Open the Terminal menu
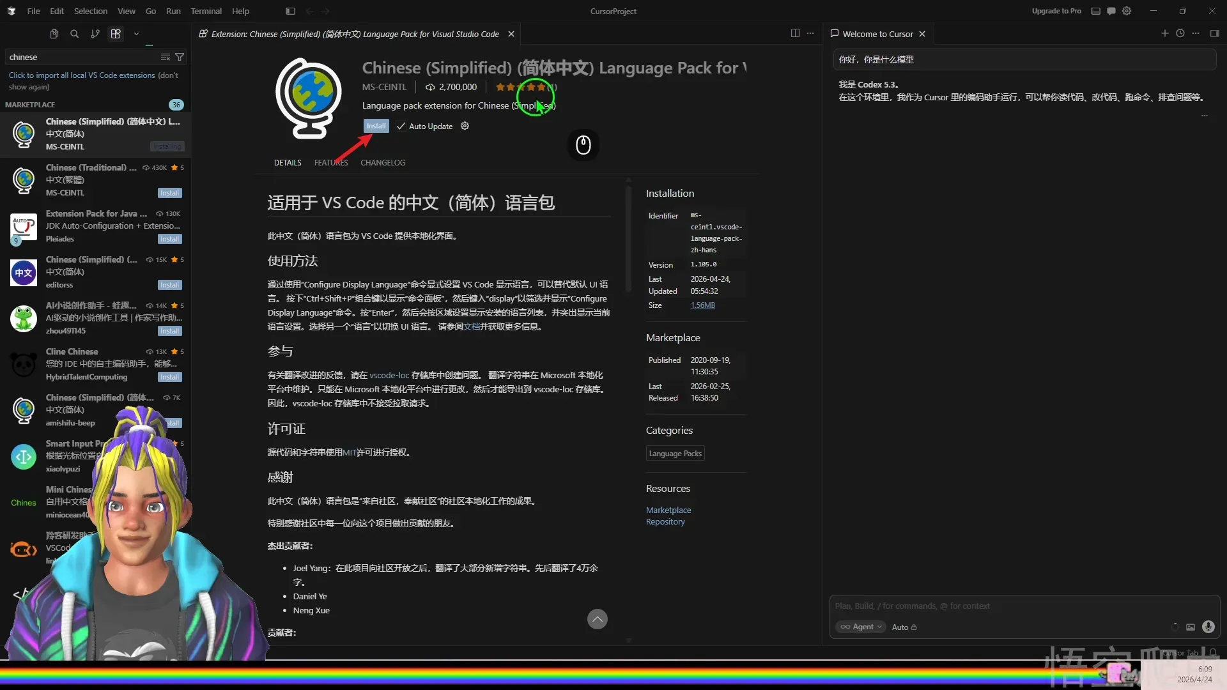1227x690 pixels. (x=206, y=11)
